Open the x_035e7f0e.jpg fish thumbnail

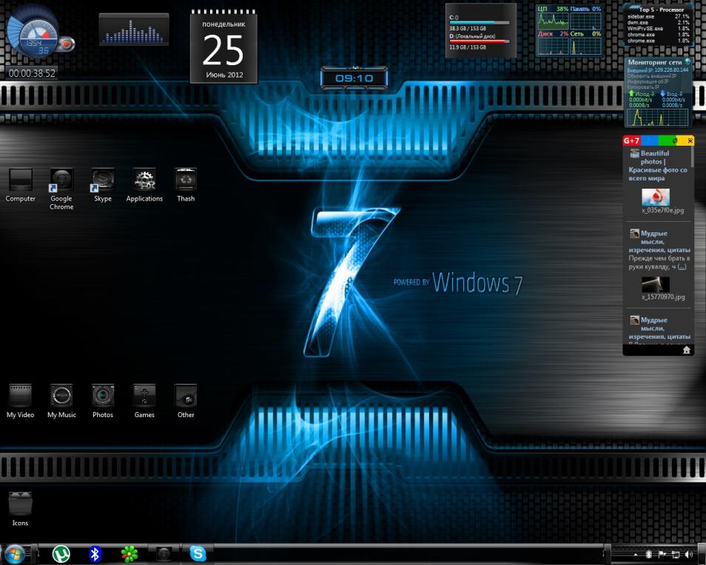(655, 197)
